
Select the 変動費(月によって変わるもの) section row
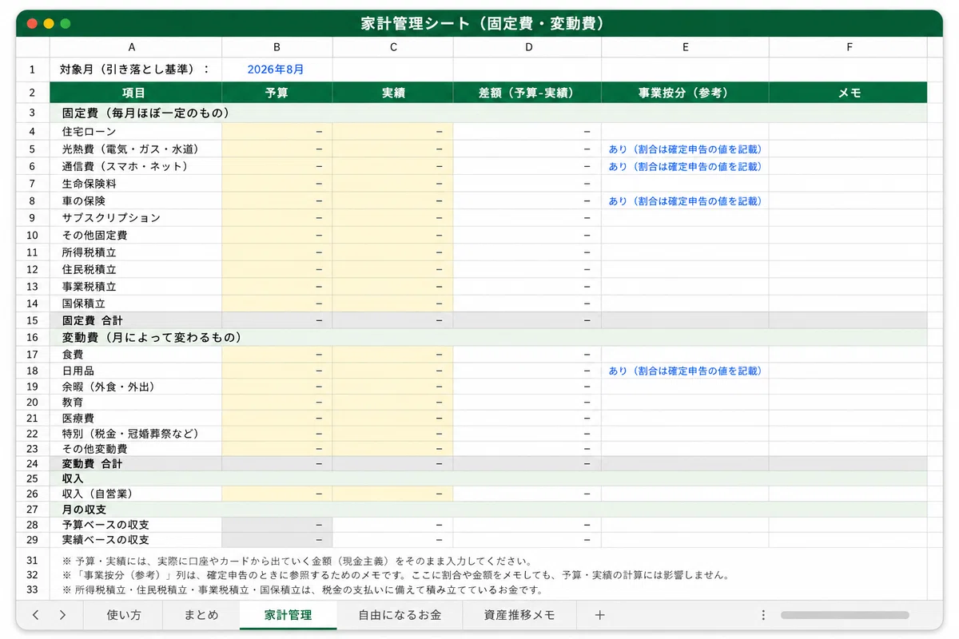point(488,337)
